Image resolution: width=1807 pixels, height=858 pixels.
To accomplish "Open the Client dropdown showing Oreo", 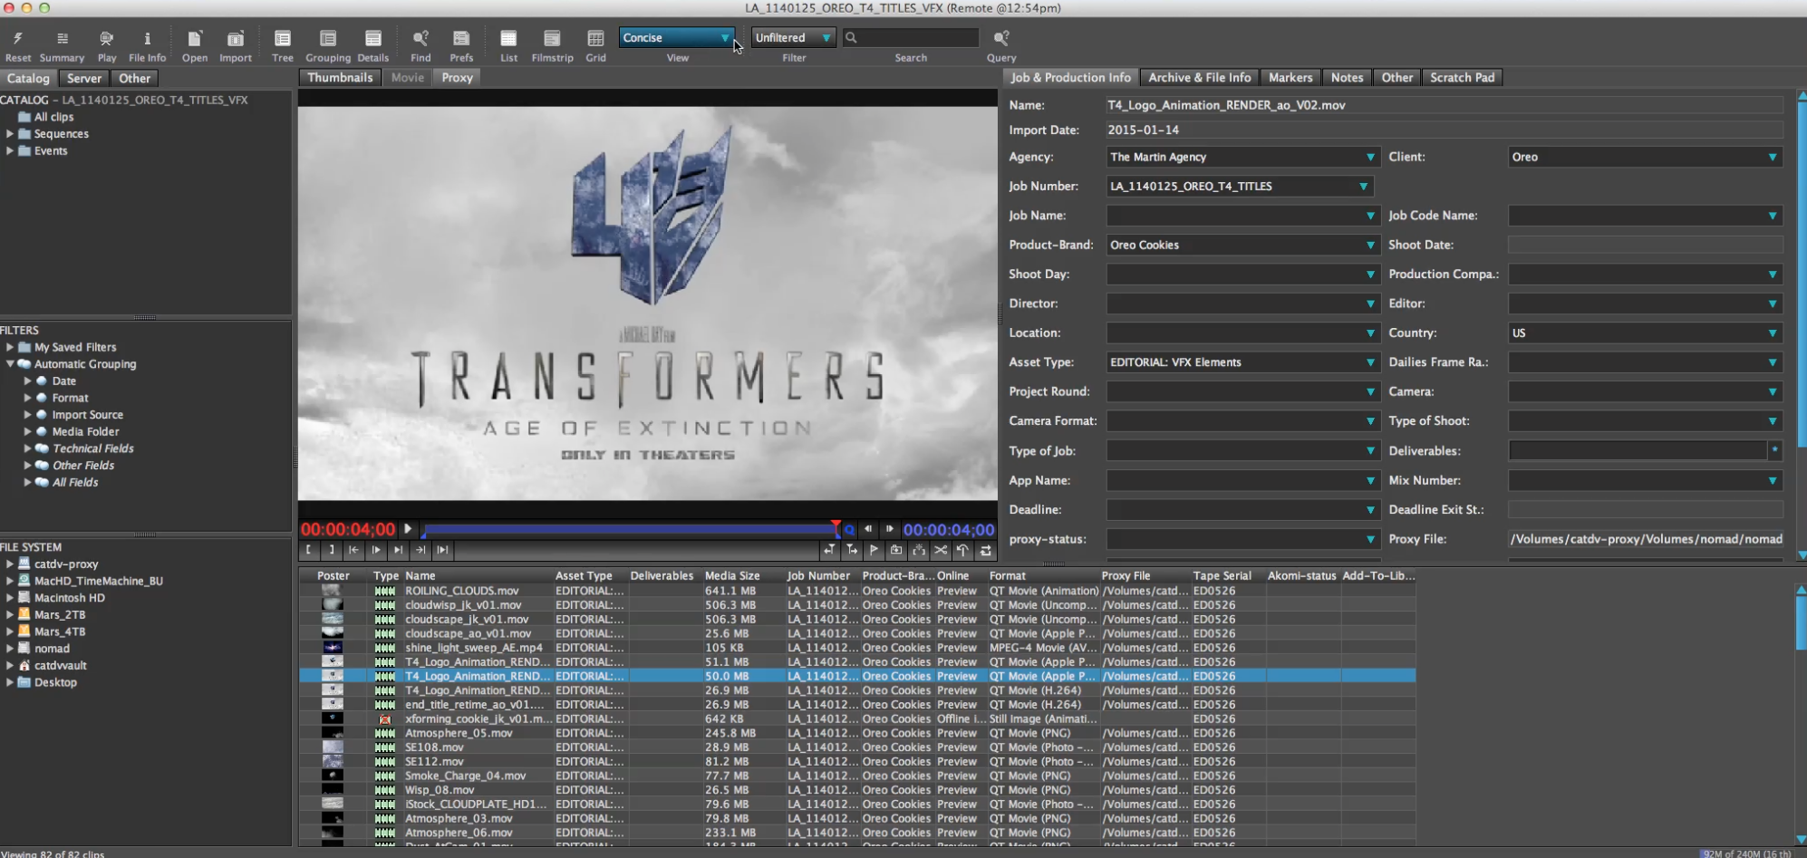I will 1645,157.
